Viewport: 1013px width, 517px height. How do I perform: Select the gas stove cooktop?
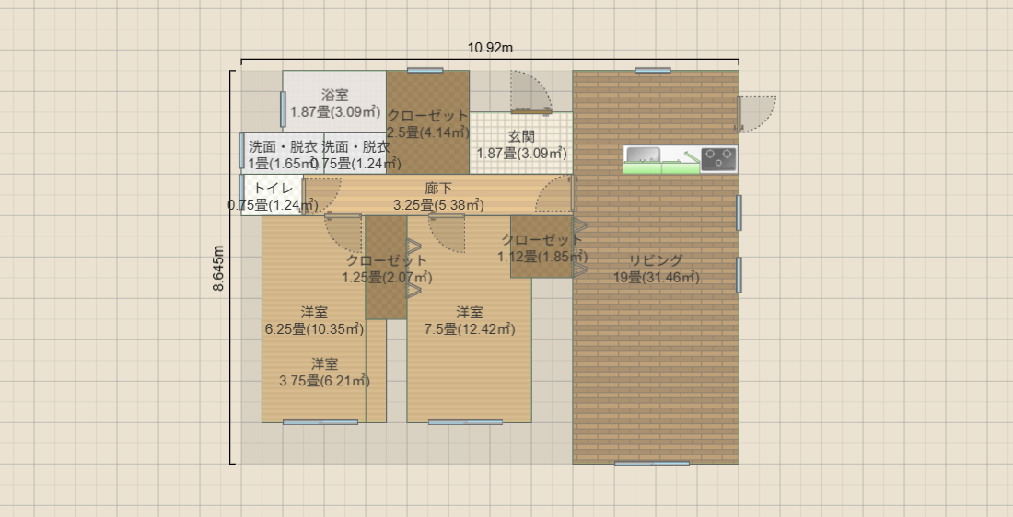pyautogui.click(x=718, y=159)
